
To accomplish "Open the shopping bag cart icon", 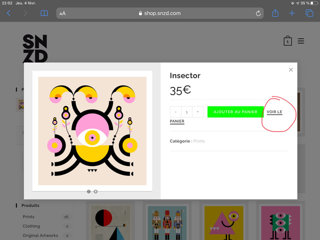I will coord(287,40).
